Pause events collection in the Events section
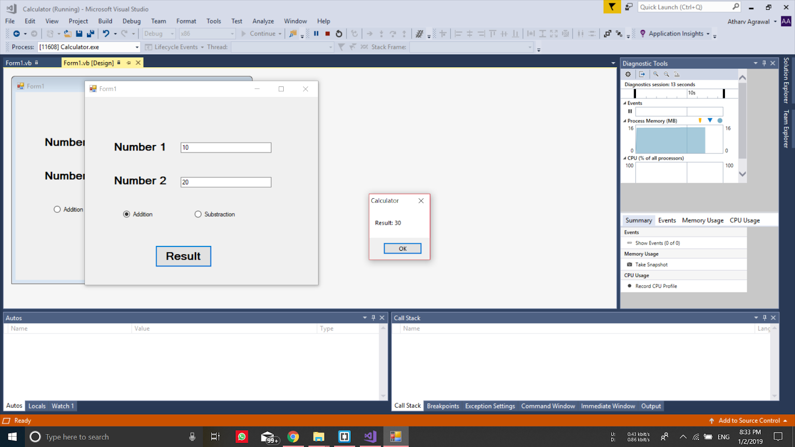 pos(630,111)
